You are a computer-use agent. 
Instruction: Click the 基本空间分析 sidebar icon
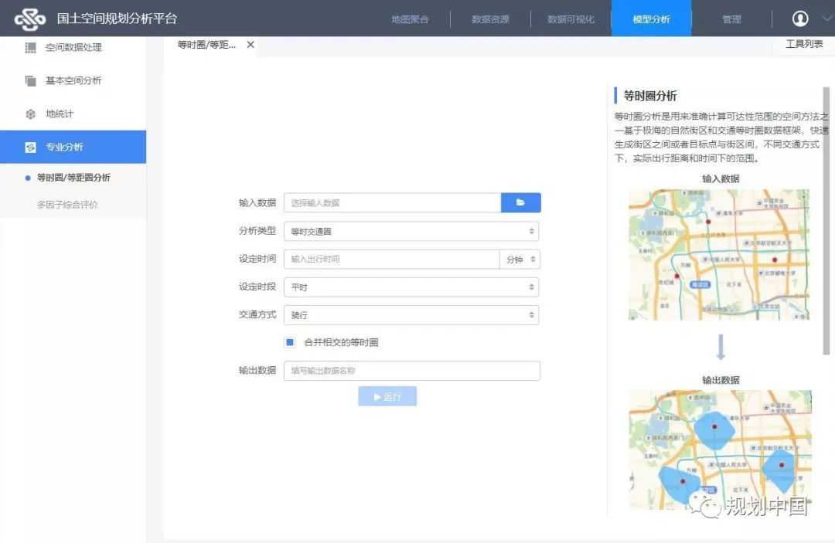[31, 81]
